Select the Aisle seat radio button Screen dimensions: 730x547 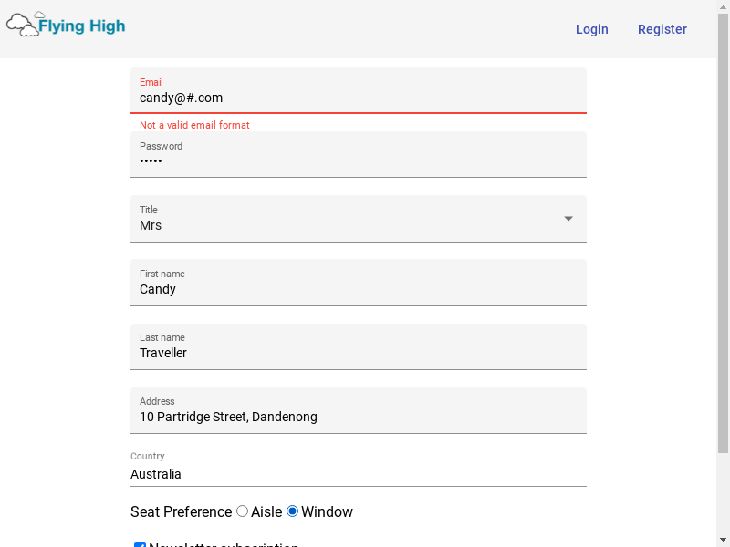tap(243, 511)
